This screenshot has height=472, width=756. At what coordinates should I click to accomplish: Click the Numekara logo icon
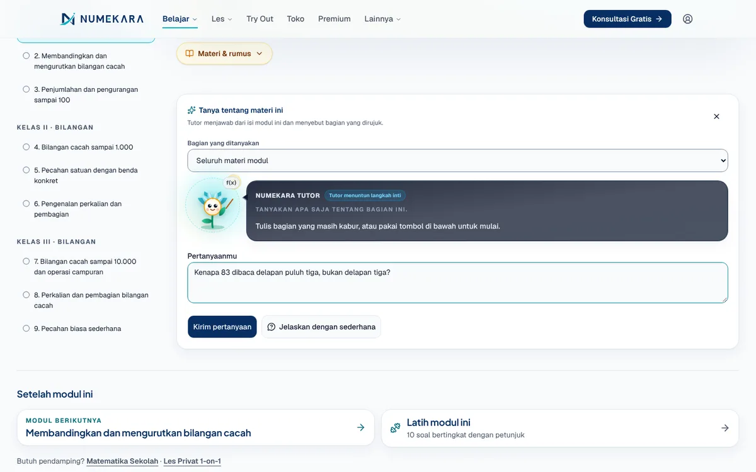tap(68, 19)
